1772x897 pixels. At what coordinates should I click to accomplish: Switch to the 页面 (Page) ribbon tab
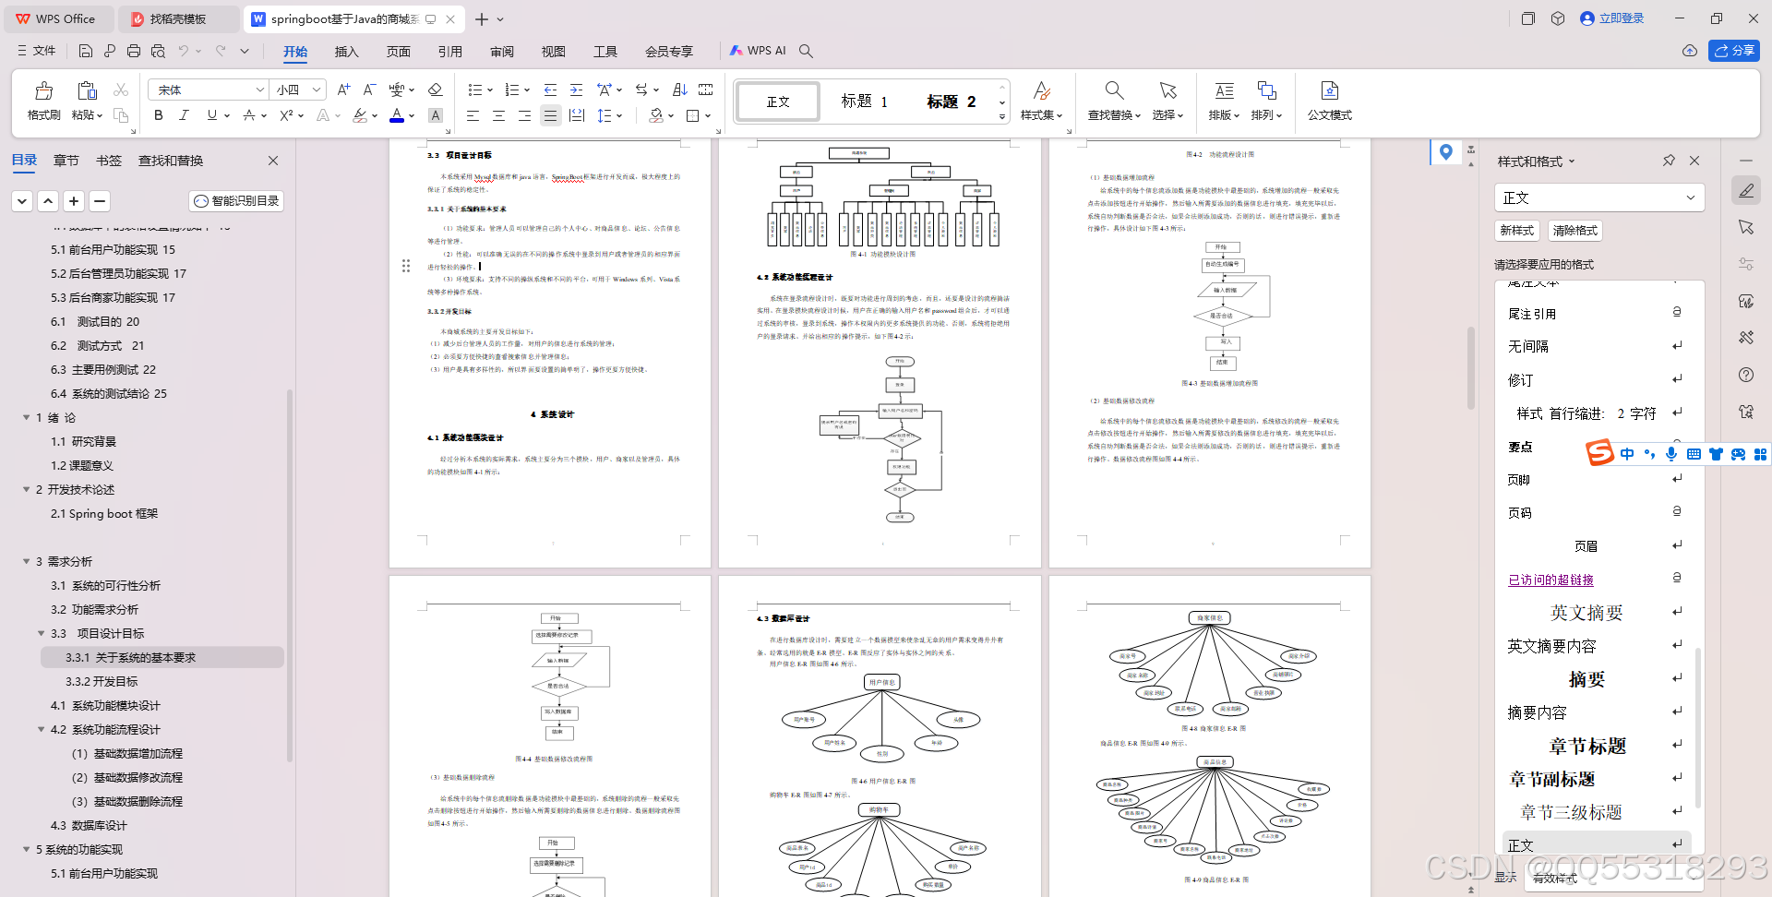click(398, 52)
